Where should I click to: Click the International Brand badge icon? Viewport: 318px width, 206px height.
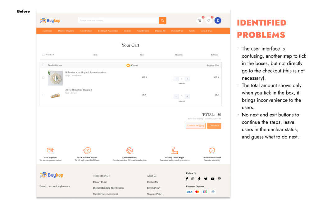pos(212,150)
